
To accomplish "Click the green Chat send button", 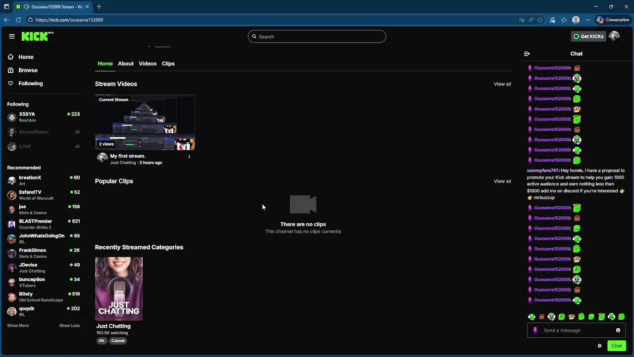I will (617, 346).
